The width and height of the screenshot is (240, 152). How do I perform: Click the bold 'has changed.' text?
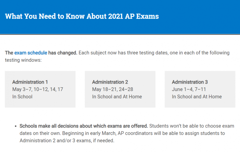(x=63, y=53)
